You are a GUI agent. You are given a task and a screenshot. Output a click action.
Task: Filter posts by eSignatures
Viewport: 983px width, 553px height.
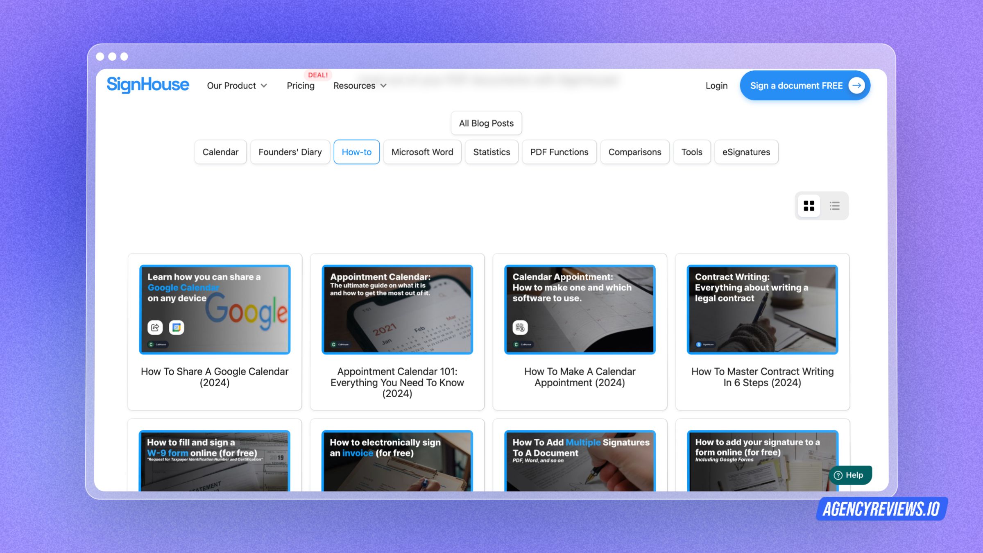click(746, 152)
